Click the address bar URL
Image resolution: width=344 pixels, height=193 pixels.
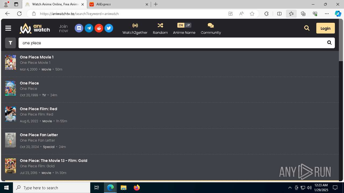tap(79, 14)
